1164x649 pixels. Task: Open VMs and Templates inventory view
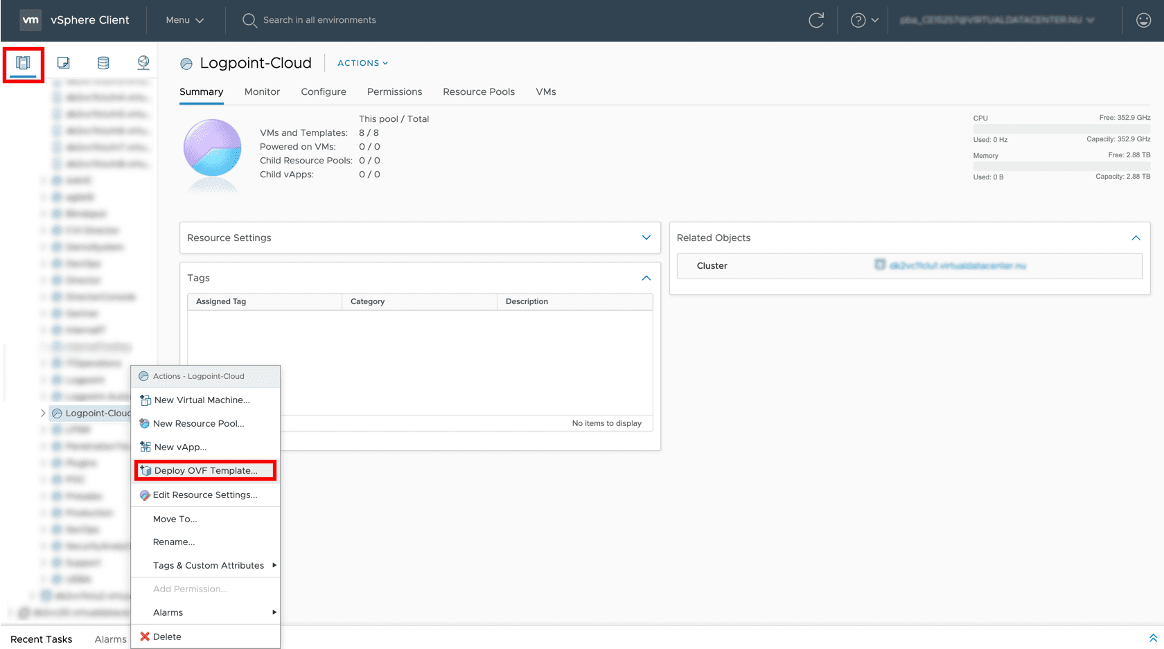tap(63, 63)
